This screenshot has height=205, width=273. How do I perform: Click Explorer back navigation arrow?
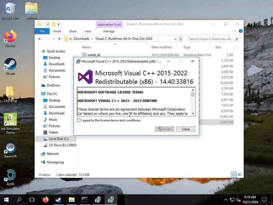point(40,39)
